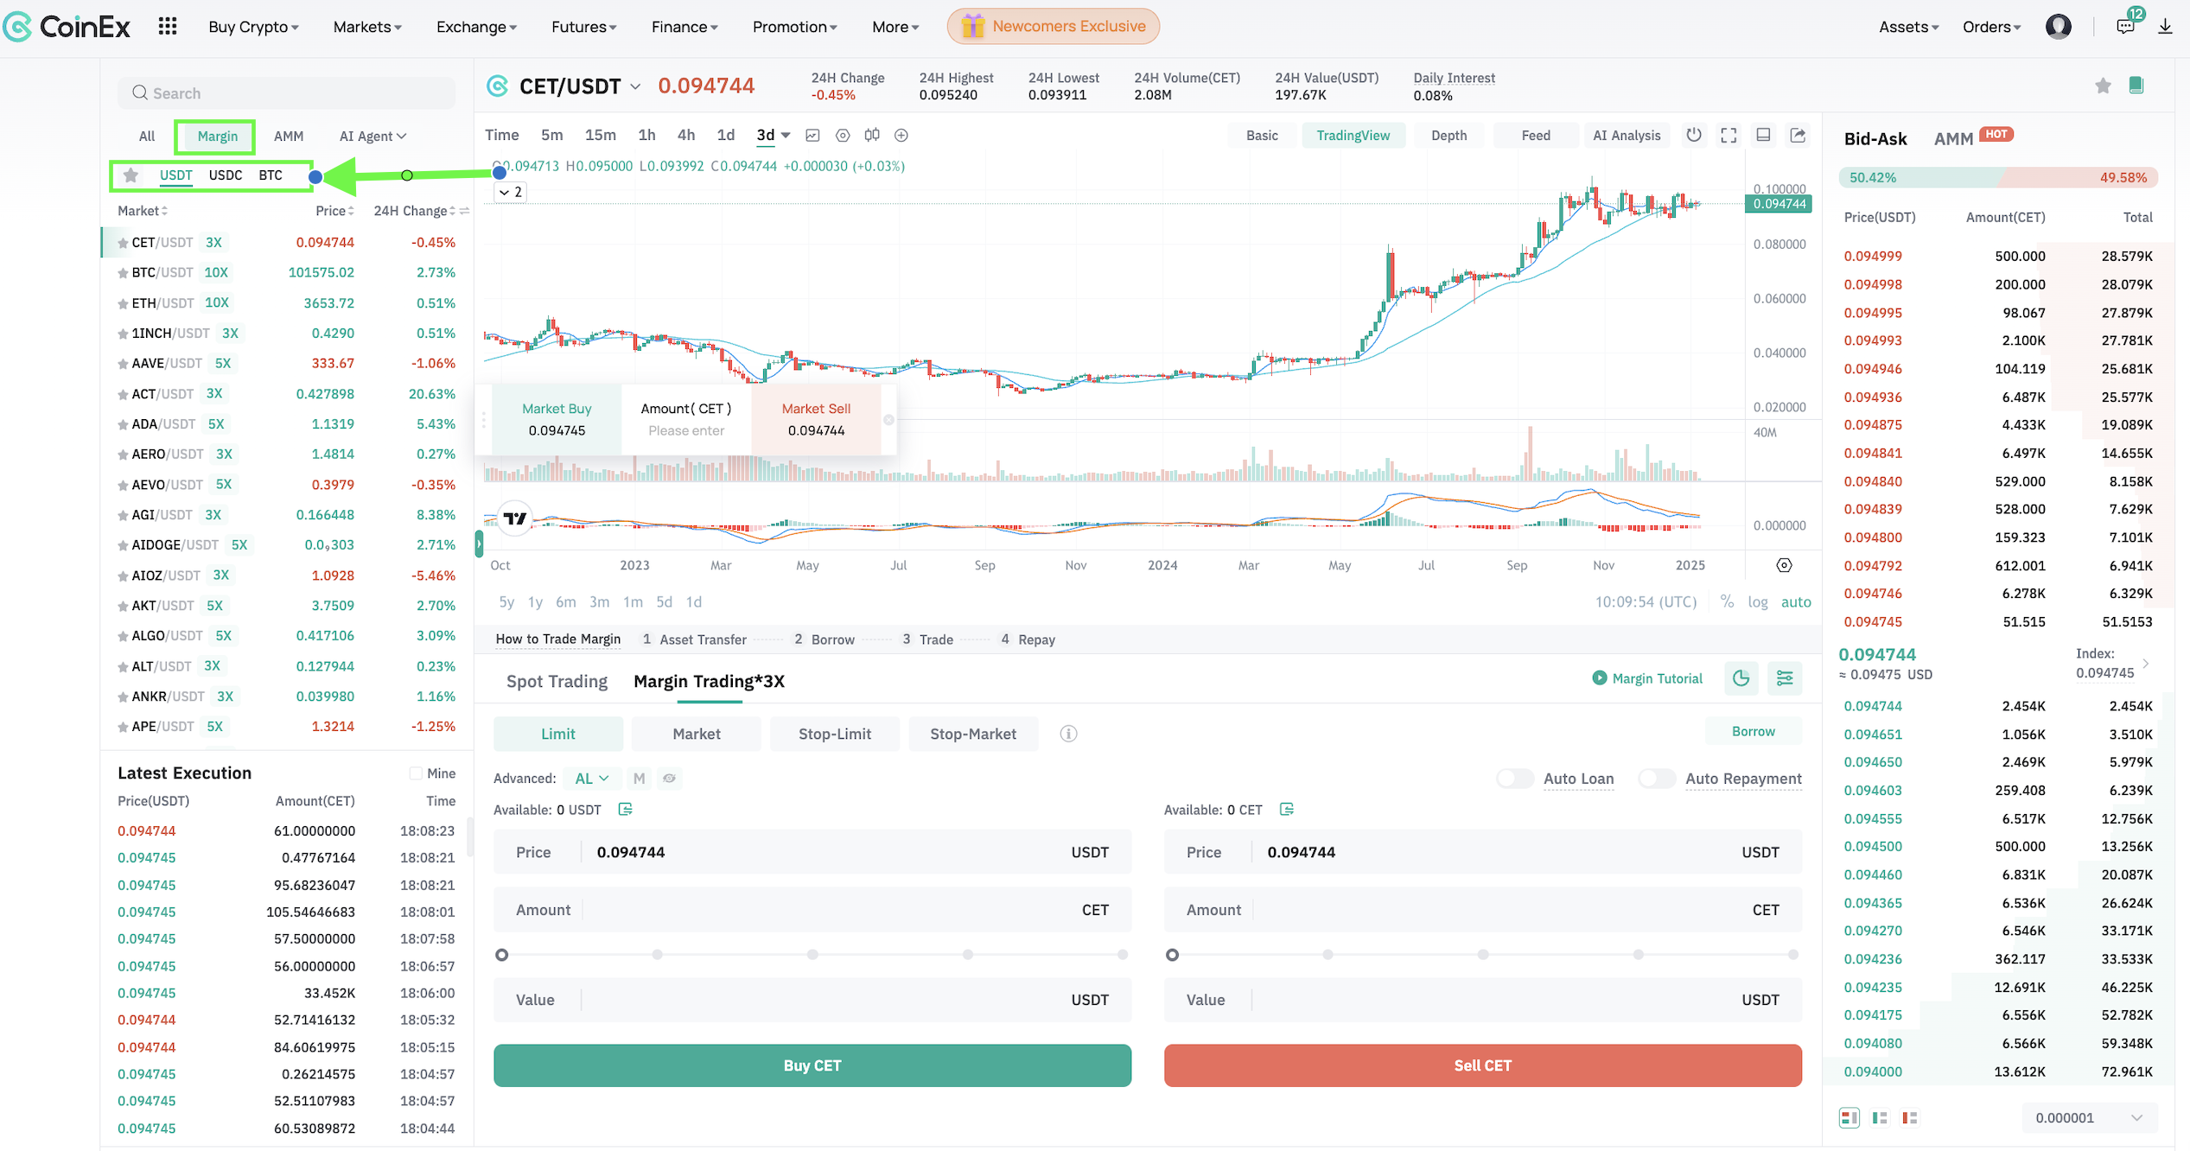Toggle log scale on chart

(1758, 602)
